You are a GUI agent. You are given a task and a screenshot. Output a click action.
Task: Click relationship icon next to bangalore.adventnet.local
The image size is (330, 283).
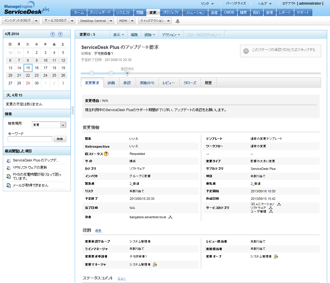170,217
